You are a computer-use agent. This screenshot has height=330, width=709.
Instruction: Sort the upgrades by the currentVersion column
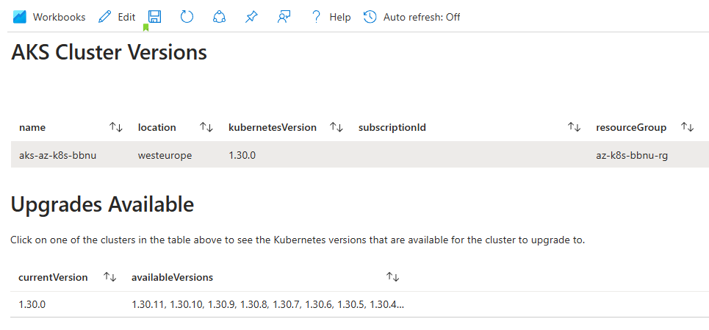pyautogui.click(x=110, y=277)
